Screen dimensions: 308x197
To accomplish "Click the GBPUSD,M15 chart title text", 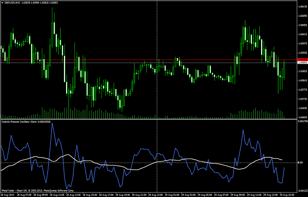I will point(12,2).
